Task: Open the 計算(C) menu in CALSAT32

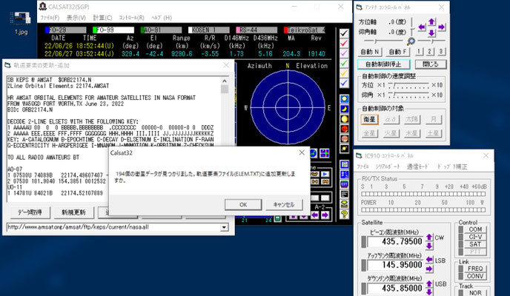Action: pyautogui.click(x=103, y=16)
